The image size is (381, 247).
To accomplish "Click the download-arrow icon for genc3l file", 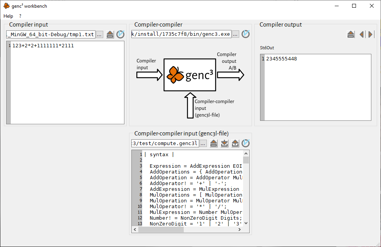I will click(225, 144).
